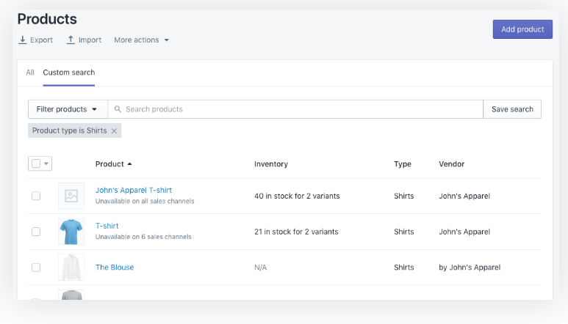Expand the bulk selection dropdown arrow

(x=47, y=163)
